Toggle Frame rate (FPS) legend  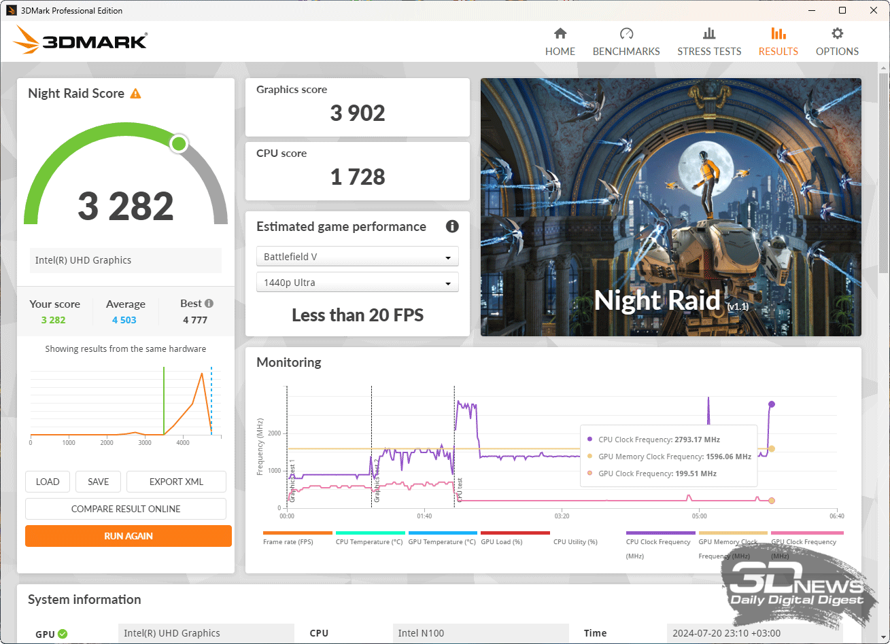click(x=297, y=538)
